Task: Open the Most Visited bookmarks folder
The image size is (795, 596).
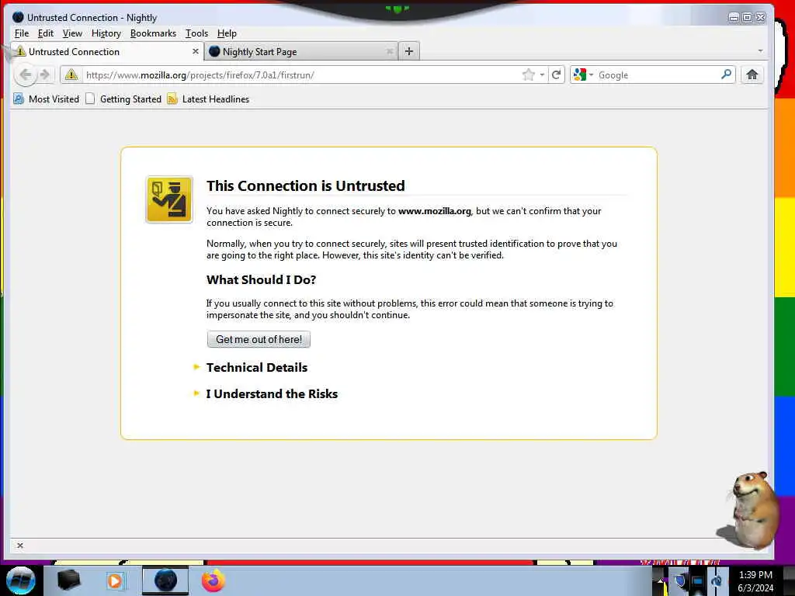Action: (x=46, y=99)
